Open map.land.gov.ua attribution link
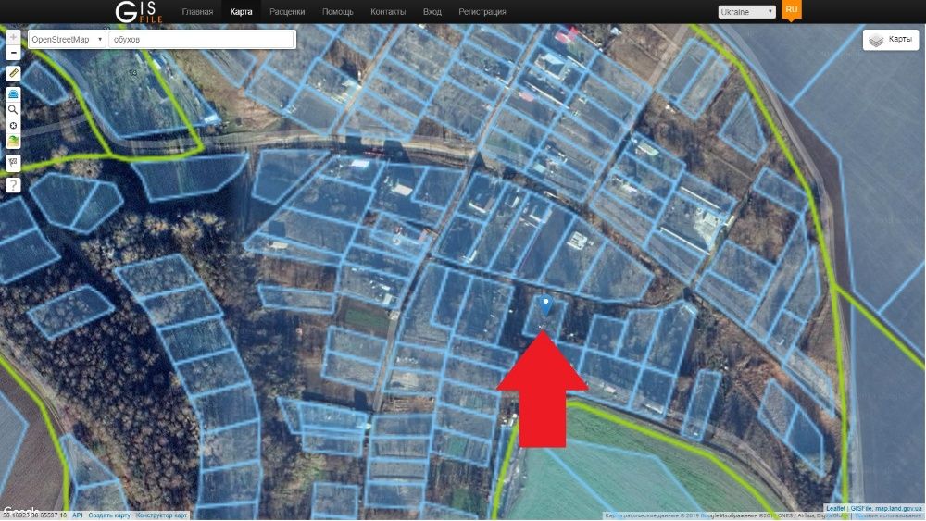 pyautogui.click(x=898, y=508)
